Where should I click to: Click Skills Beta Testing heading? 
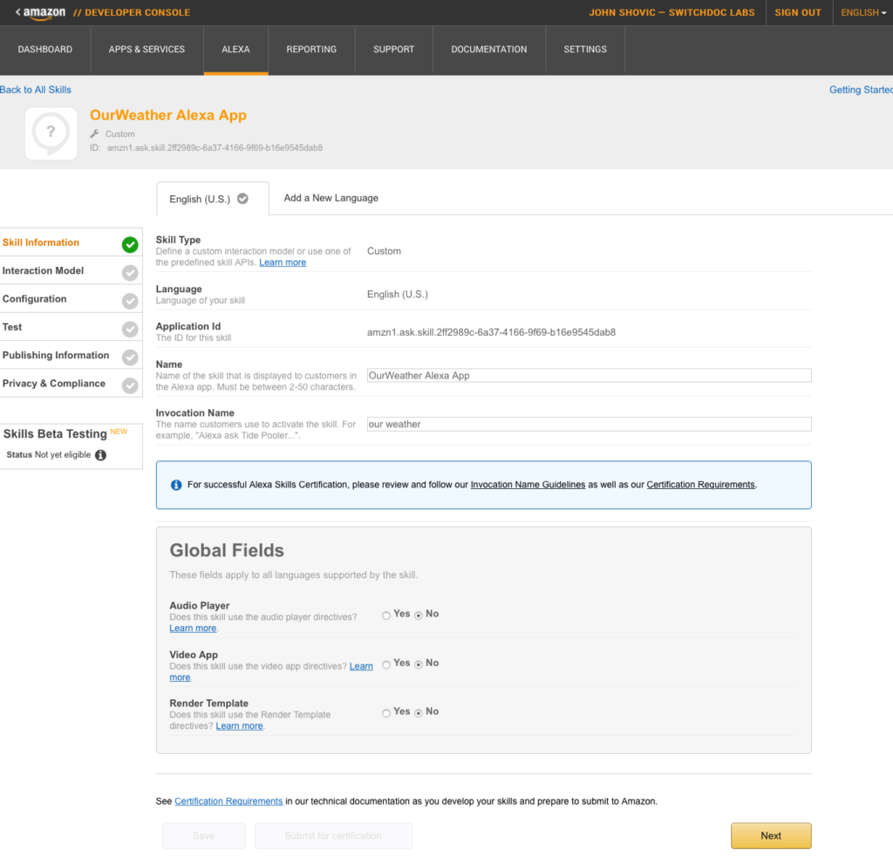[x=55, y=434]
